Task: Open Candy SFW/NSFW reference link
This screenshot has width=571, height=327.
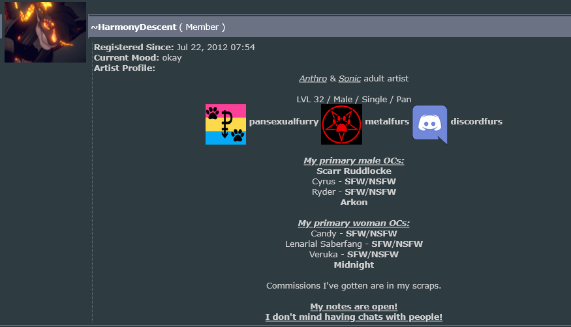Action: click(x=371, y=234)
